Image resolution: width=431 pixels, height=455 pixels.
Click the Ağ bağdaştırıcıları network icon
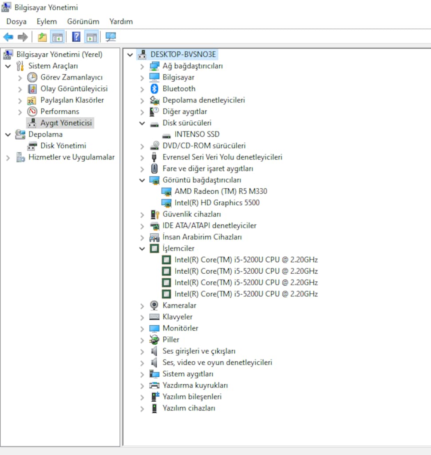[154, 66]
